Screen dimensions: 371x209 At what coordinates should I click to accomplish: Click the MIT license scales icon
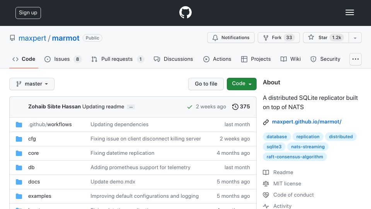[x=266, y=183]
